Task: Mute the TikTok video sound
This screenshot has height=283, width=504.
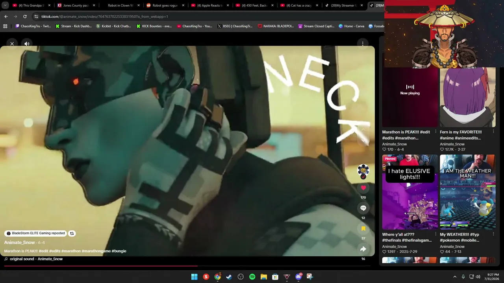Action: tap(27, 44)
